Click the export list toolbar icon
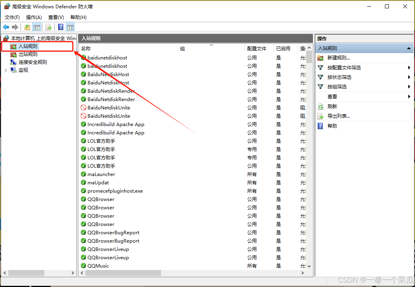Image resolution: width=415 pixels, height=287 pixels. pyautogui.click(x=48, y=27)
